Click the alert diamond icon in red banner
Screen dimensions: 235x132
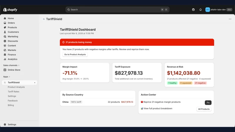click(63, 42)
